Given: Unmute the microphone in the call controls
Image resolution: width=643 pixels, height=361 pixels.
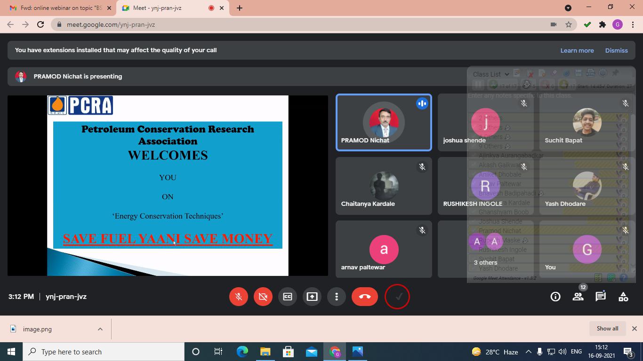Looking at the screenshot, I should [239, 297].
